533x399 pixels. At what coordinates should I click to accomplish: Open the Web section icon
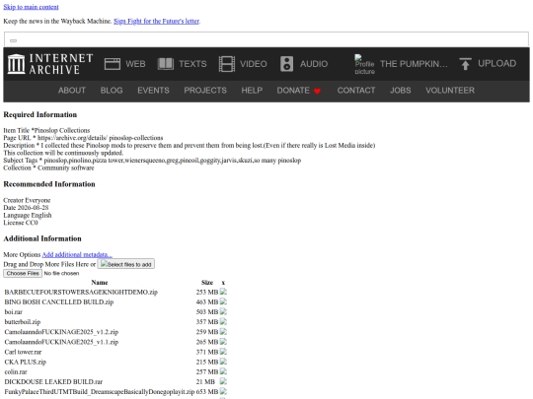pos(113,64)
